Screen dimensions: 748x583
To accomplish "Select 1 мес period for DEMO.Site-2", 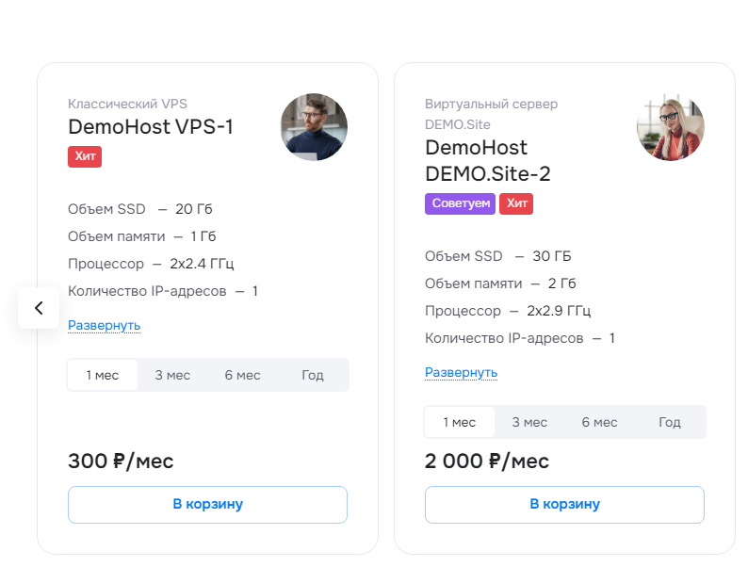I will (460, 422).
